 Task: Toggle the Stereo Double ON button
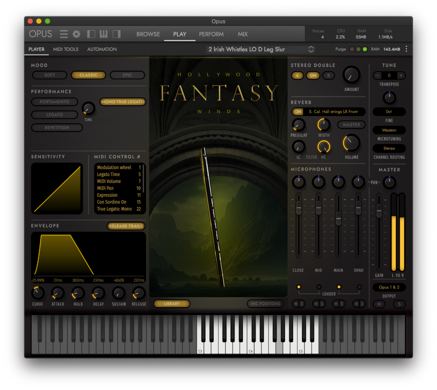pyautogui.click(x=313, y=76)
